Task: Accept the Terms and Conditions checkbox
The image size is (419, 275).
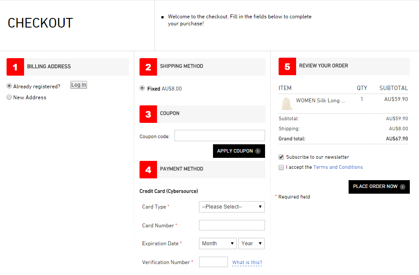Action: click(281, 167)
